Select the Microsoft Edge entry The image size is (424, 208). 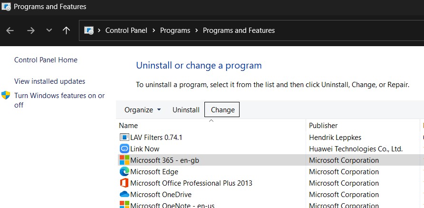(154, 172)
